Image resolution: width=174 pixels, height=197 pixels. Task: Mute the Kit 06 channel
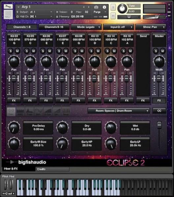coord(50,51)
